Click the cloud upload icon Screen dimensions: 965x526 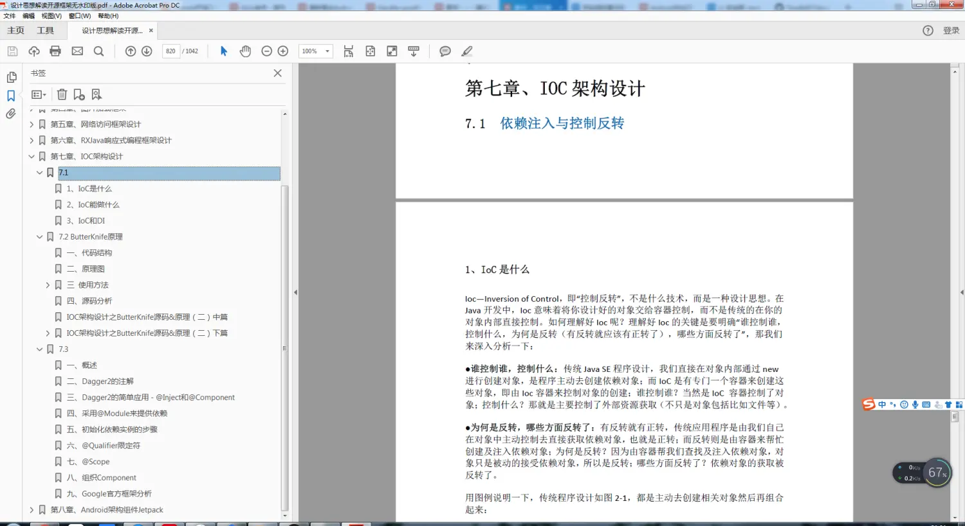(x=34, y=51)
